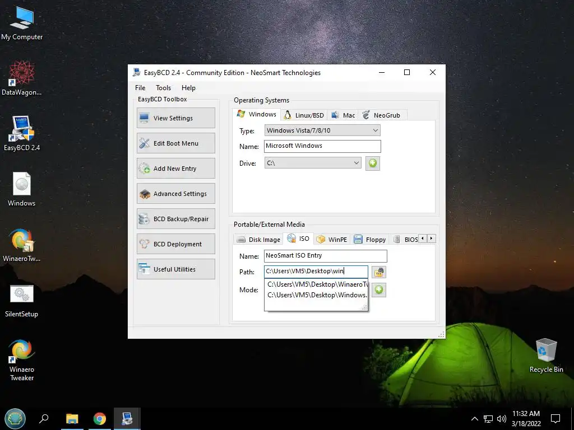Image resolution: width=574 pixels, height=430 pixels.
Task: Open notification center icon
Action: (x=556, y=419)
